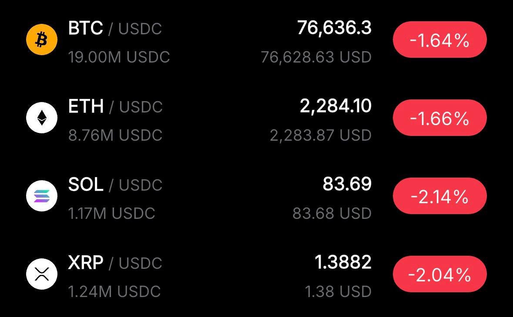Click the XRP coin icon
The height and width of the screenshot is (317, 513).
click(x=42, y=274)
